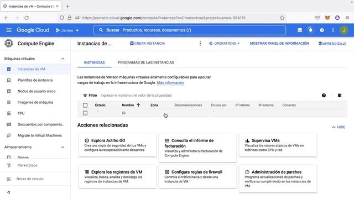Click the site padlock security icon

click(70, 18)
